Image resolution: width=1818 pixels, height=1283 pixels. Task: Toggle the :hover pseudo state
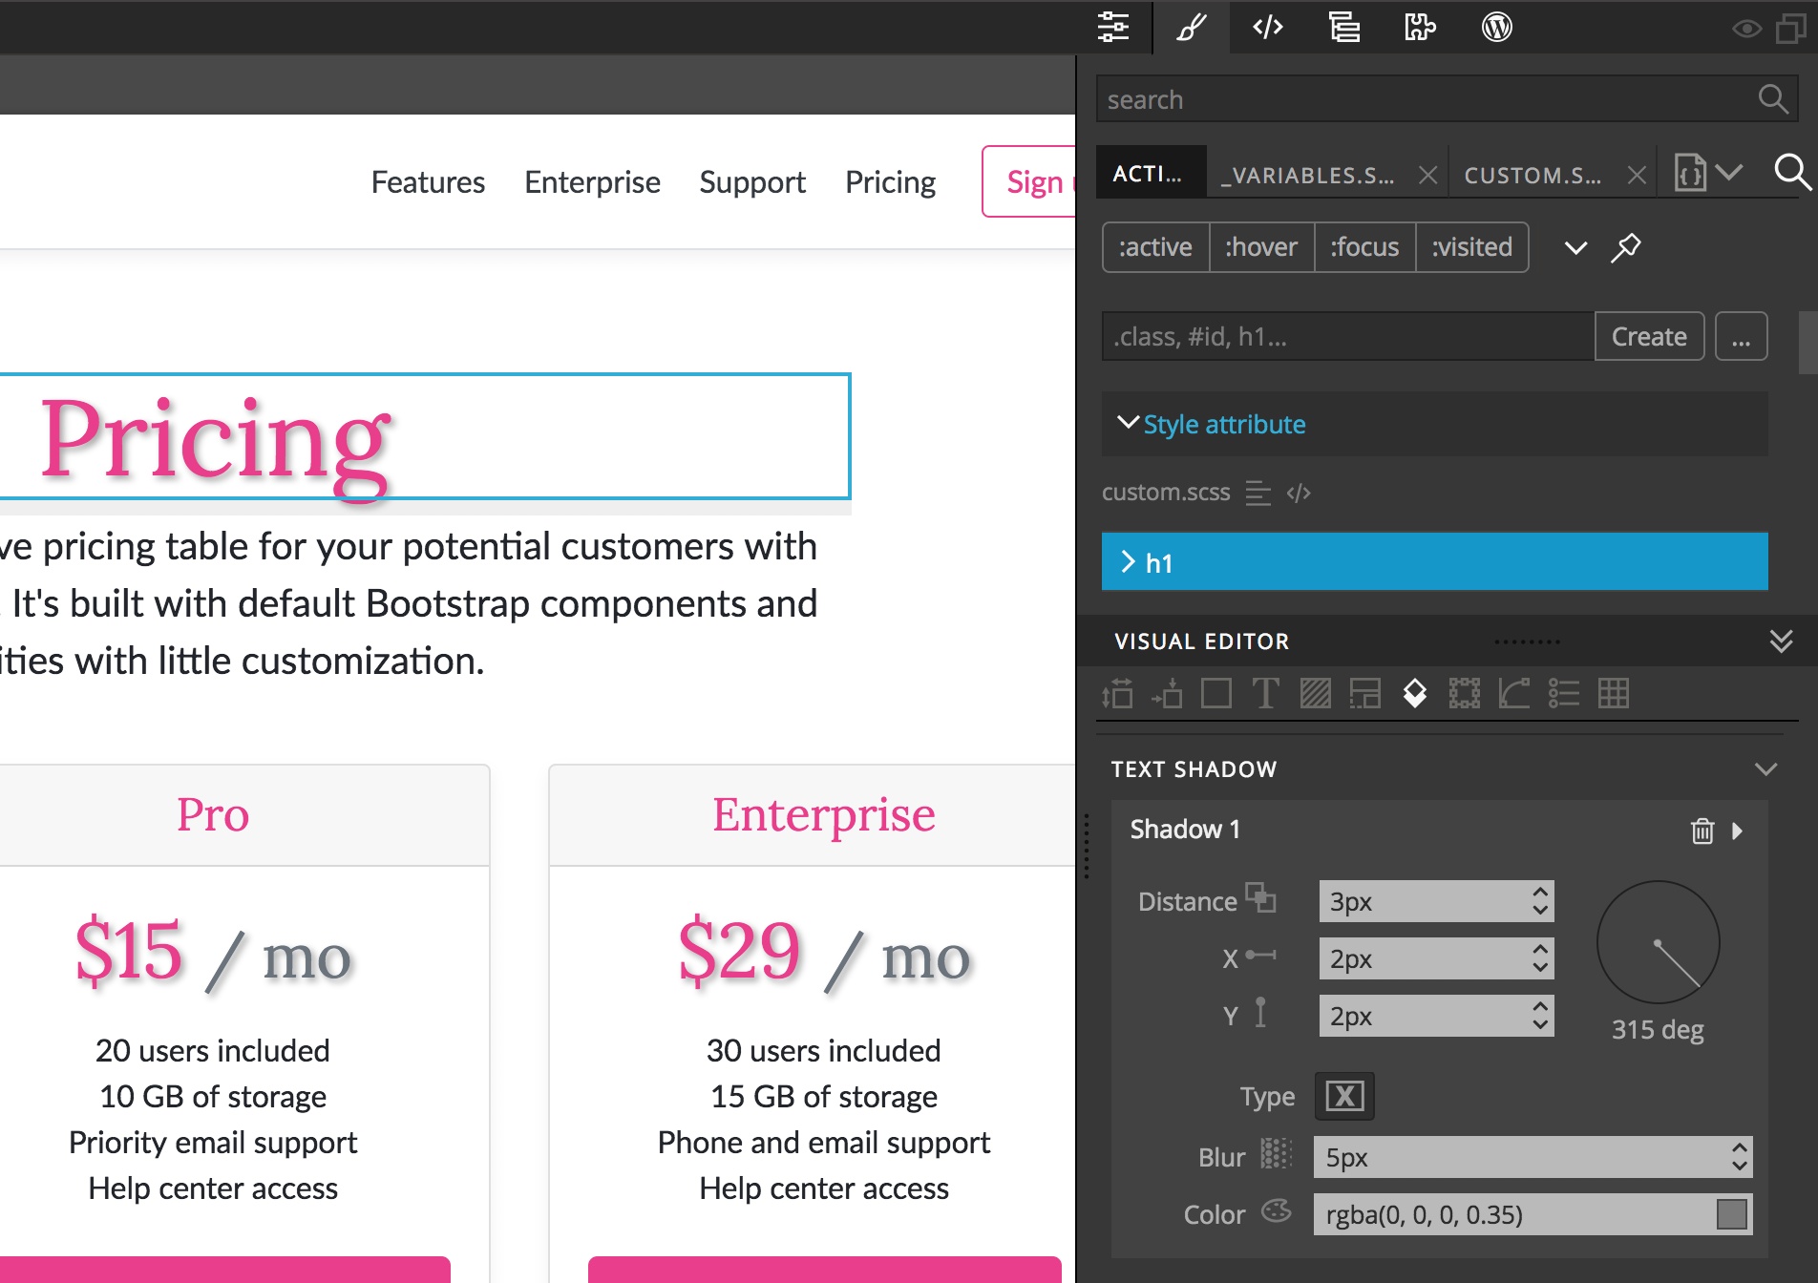[1261, 247]
